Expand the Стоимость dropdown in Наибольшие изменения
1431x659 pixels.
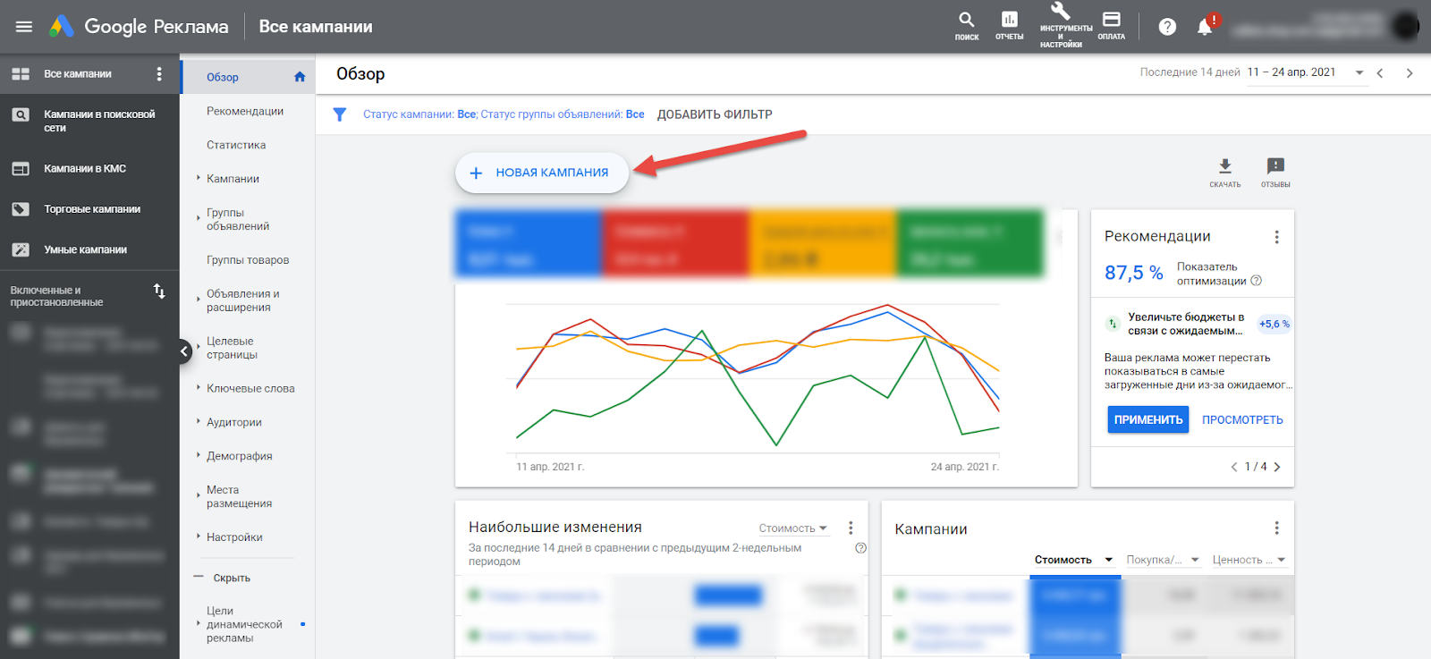(x=793, y=528)
